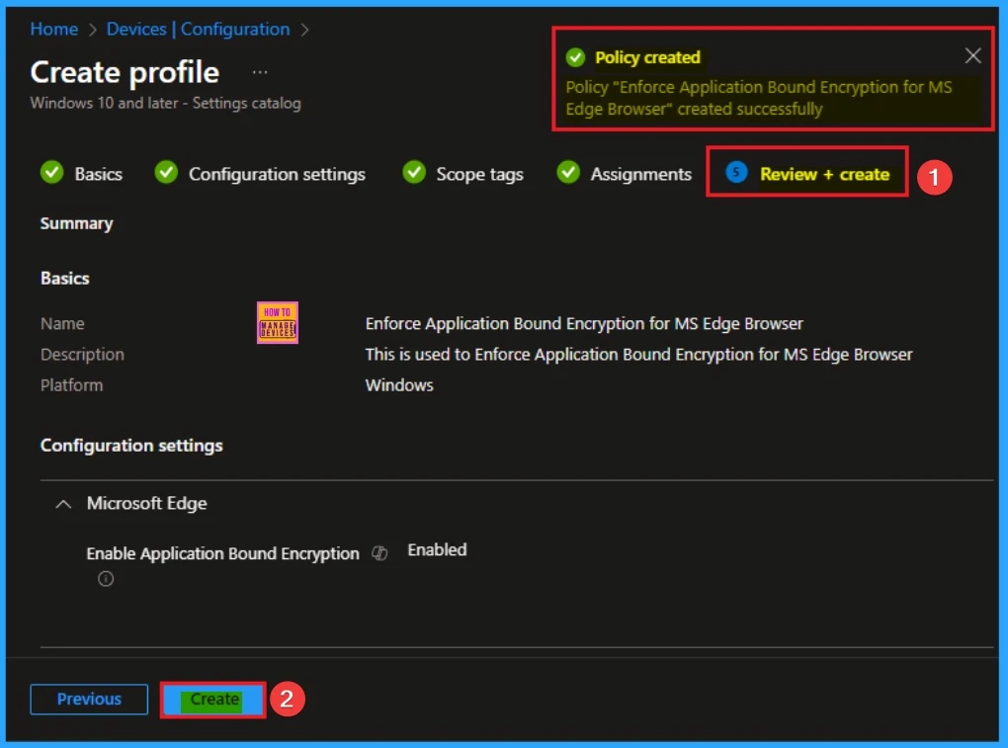Click the Basics step green checkmark icon
The width and height of the screenshot is (1008, 748).
click(52, 172)
